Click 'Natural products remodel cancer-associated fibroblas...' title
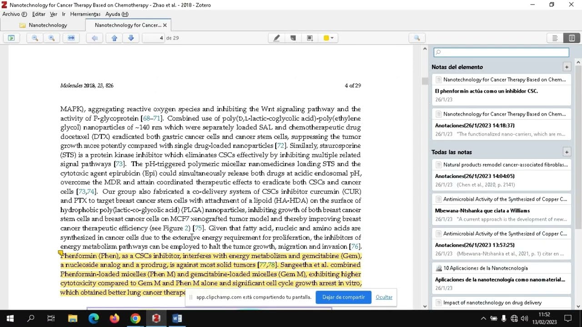Viewport: 582px width, 327px height. (505, 165)
